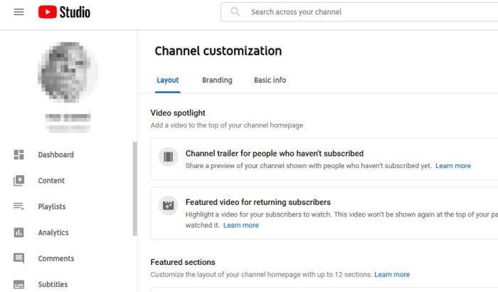Viewport: 498px width, 292px height.
Task: Click the 'Video spotlight' heading
Action: 178,113
